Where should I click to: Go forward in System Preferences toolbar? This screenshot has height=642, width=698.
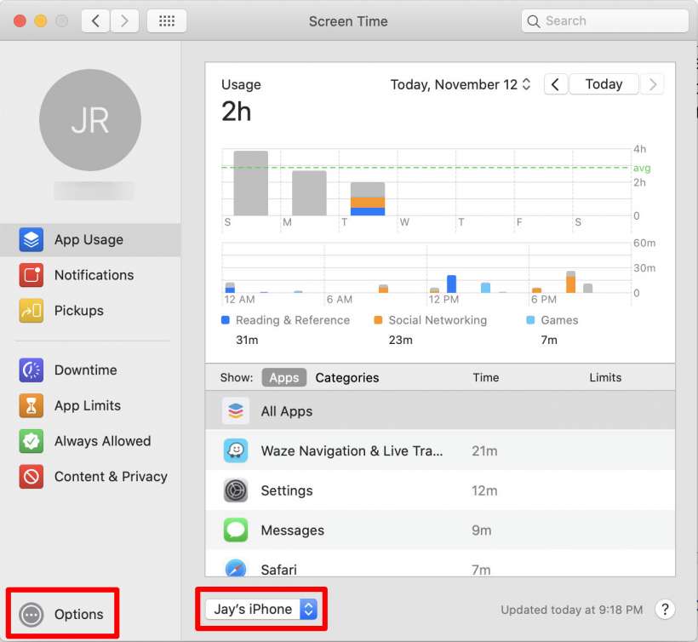[x=124, y=21]
